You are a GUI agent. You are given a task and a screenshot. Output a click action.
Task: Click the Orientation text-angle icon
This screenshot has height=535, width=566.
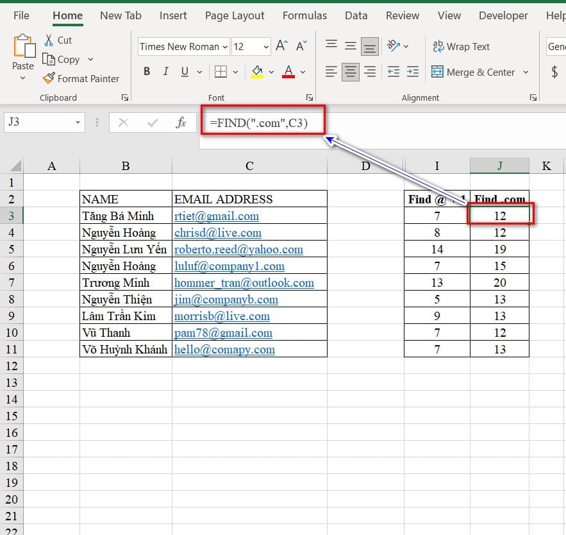pyautogui.click(x=392, y=46)
